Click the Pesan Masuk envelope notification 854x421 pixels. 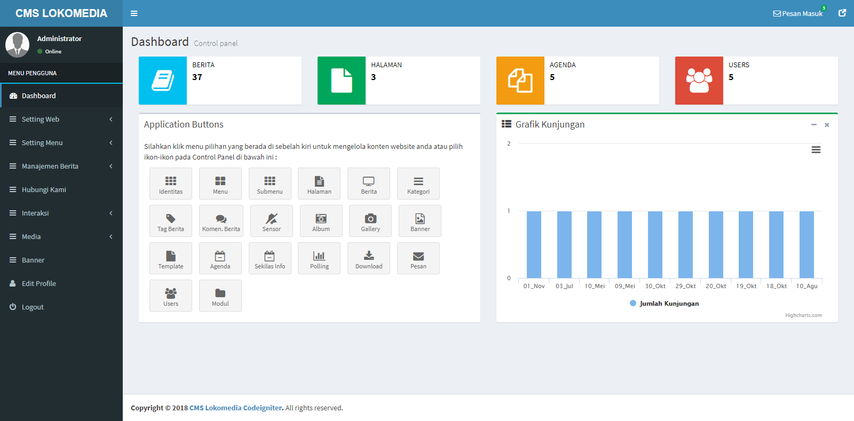point(798,13)
